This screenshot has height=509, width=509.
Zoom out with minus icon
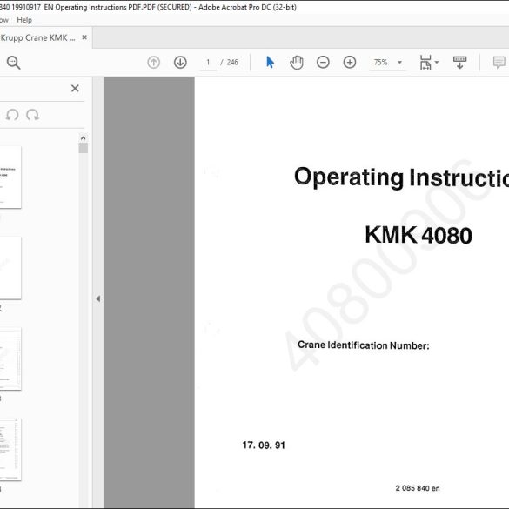pos(323,63)
